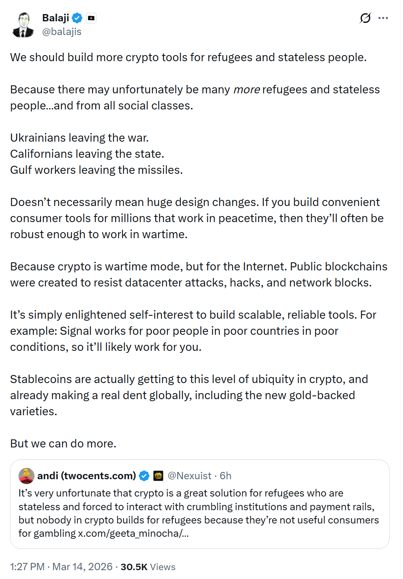Image resolution: width=403 pixels, height=579 pixels.
Task: Click the 6h timestamp on quoted tweet
Action: [226, 476]
